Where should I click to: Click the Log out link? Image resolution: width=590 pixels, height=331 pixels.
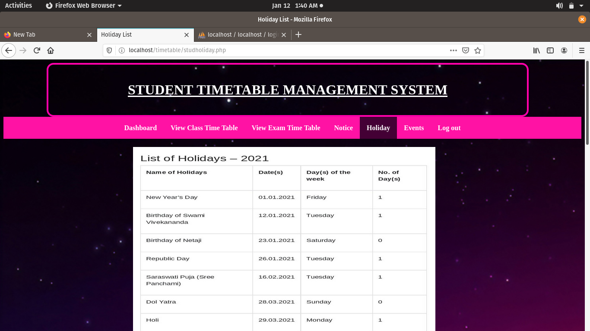tap(449, 128)
